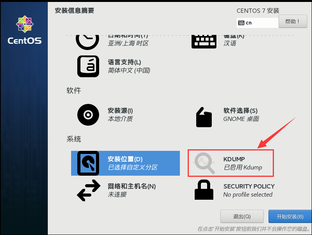Click the arrows icon for network and hostname
Image resolution: width=312 pixels, height=235 pixels.
pyautogui.click(x=89, y=190)
